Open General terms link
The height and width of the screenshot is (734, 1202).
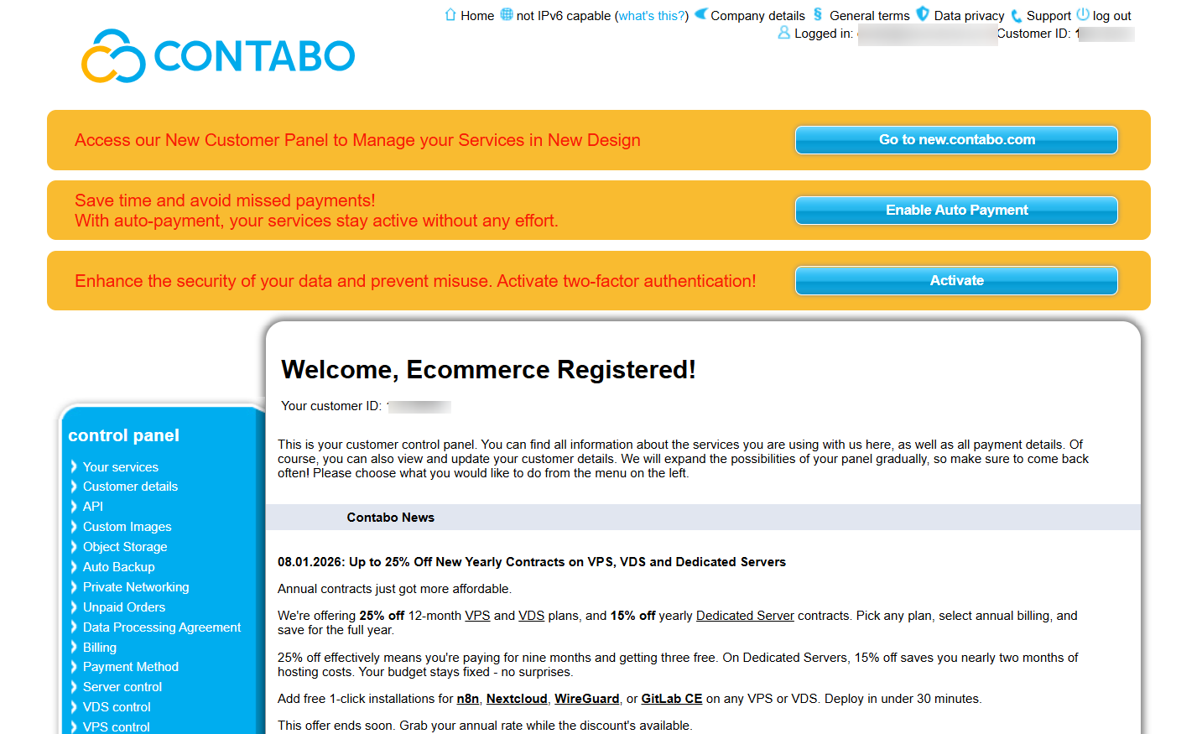coord(869,16)
